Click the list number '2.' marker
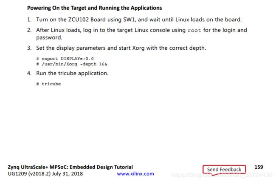276x182 pixels. click(x=29, y=30)
